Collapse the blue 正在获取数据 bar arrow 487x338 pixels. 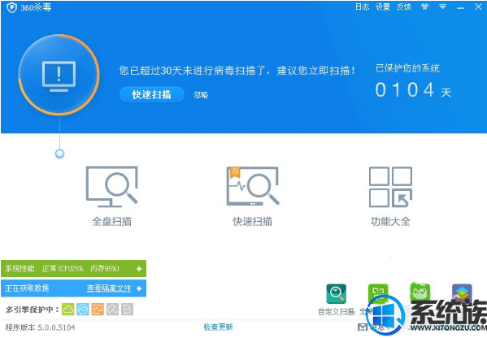(139, 288)
